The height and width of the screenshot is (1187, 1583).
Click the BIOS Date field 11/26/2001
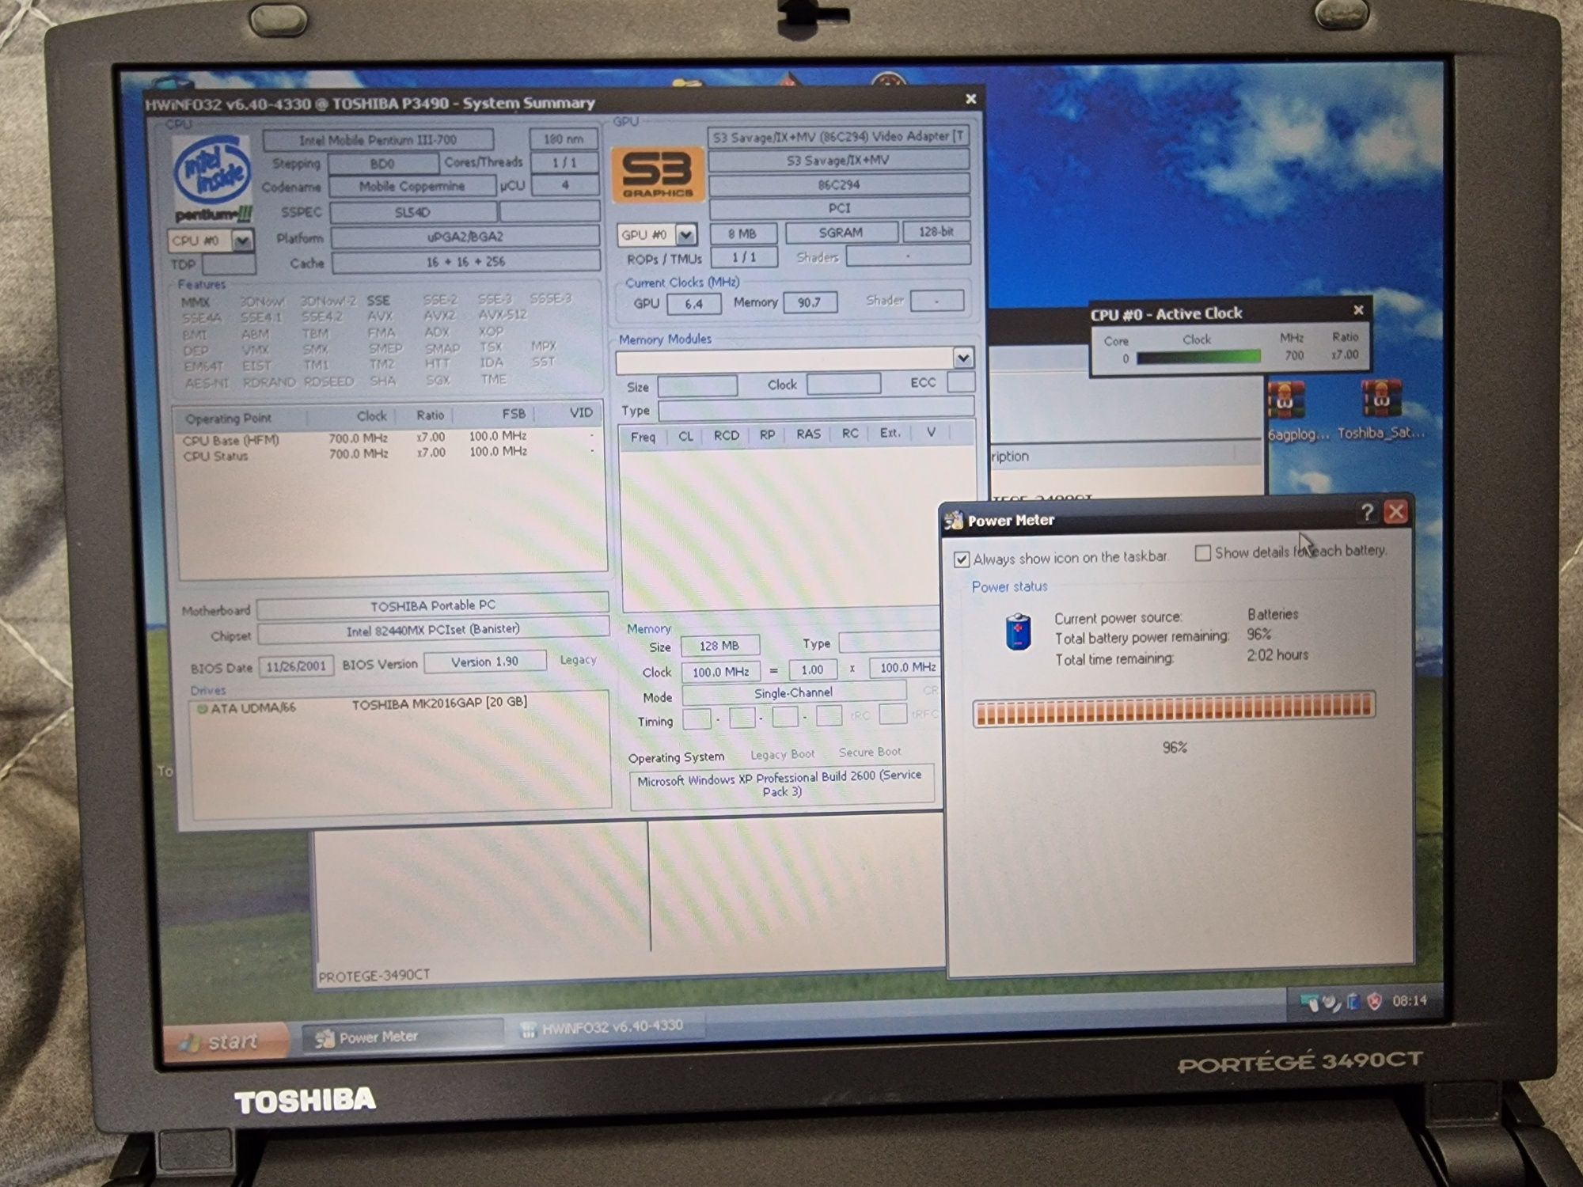[x=296, y=666]
